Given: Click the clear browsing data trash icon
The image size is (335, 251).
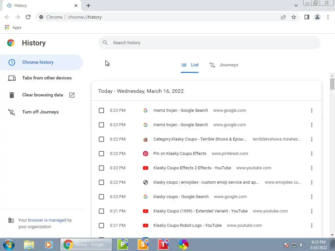Looking at the screenshot, I should [x=12, y=95].
